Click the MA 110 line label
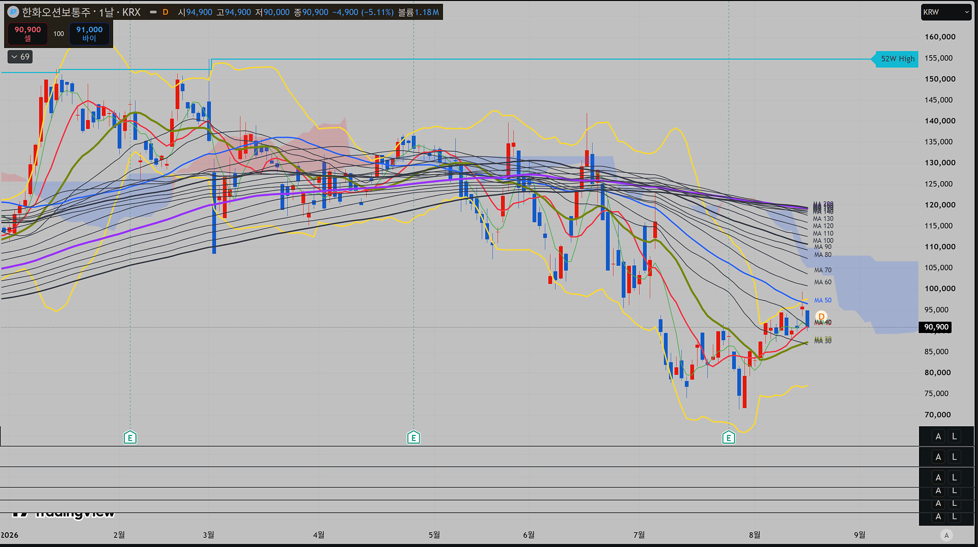The width and height of the screenshot is (978, 547). (x=823, y=233)
